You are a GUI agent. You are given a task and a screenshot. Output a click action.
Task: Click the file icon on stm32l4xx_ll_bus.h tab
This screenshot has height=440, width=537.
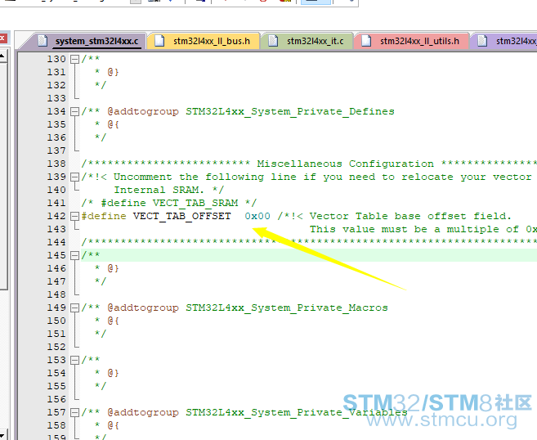coord(159,40)
